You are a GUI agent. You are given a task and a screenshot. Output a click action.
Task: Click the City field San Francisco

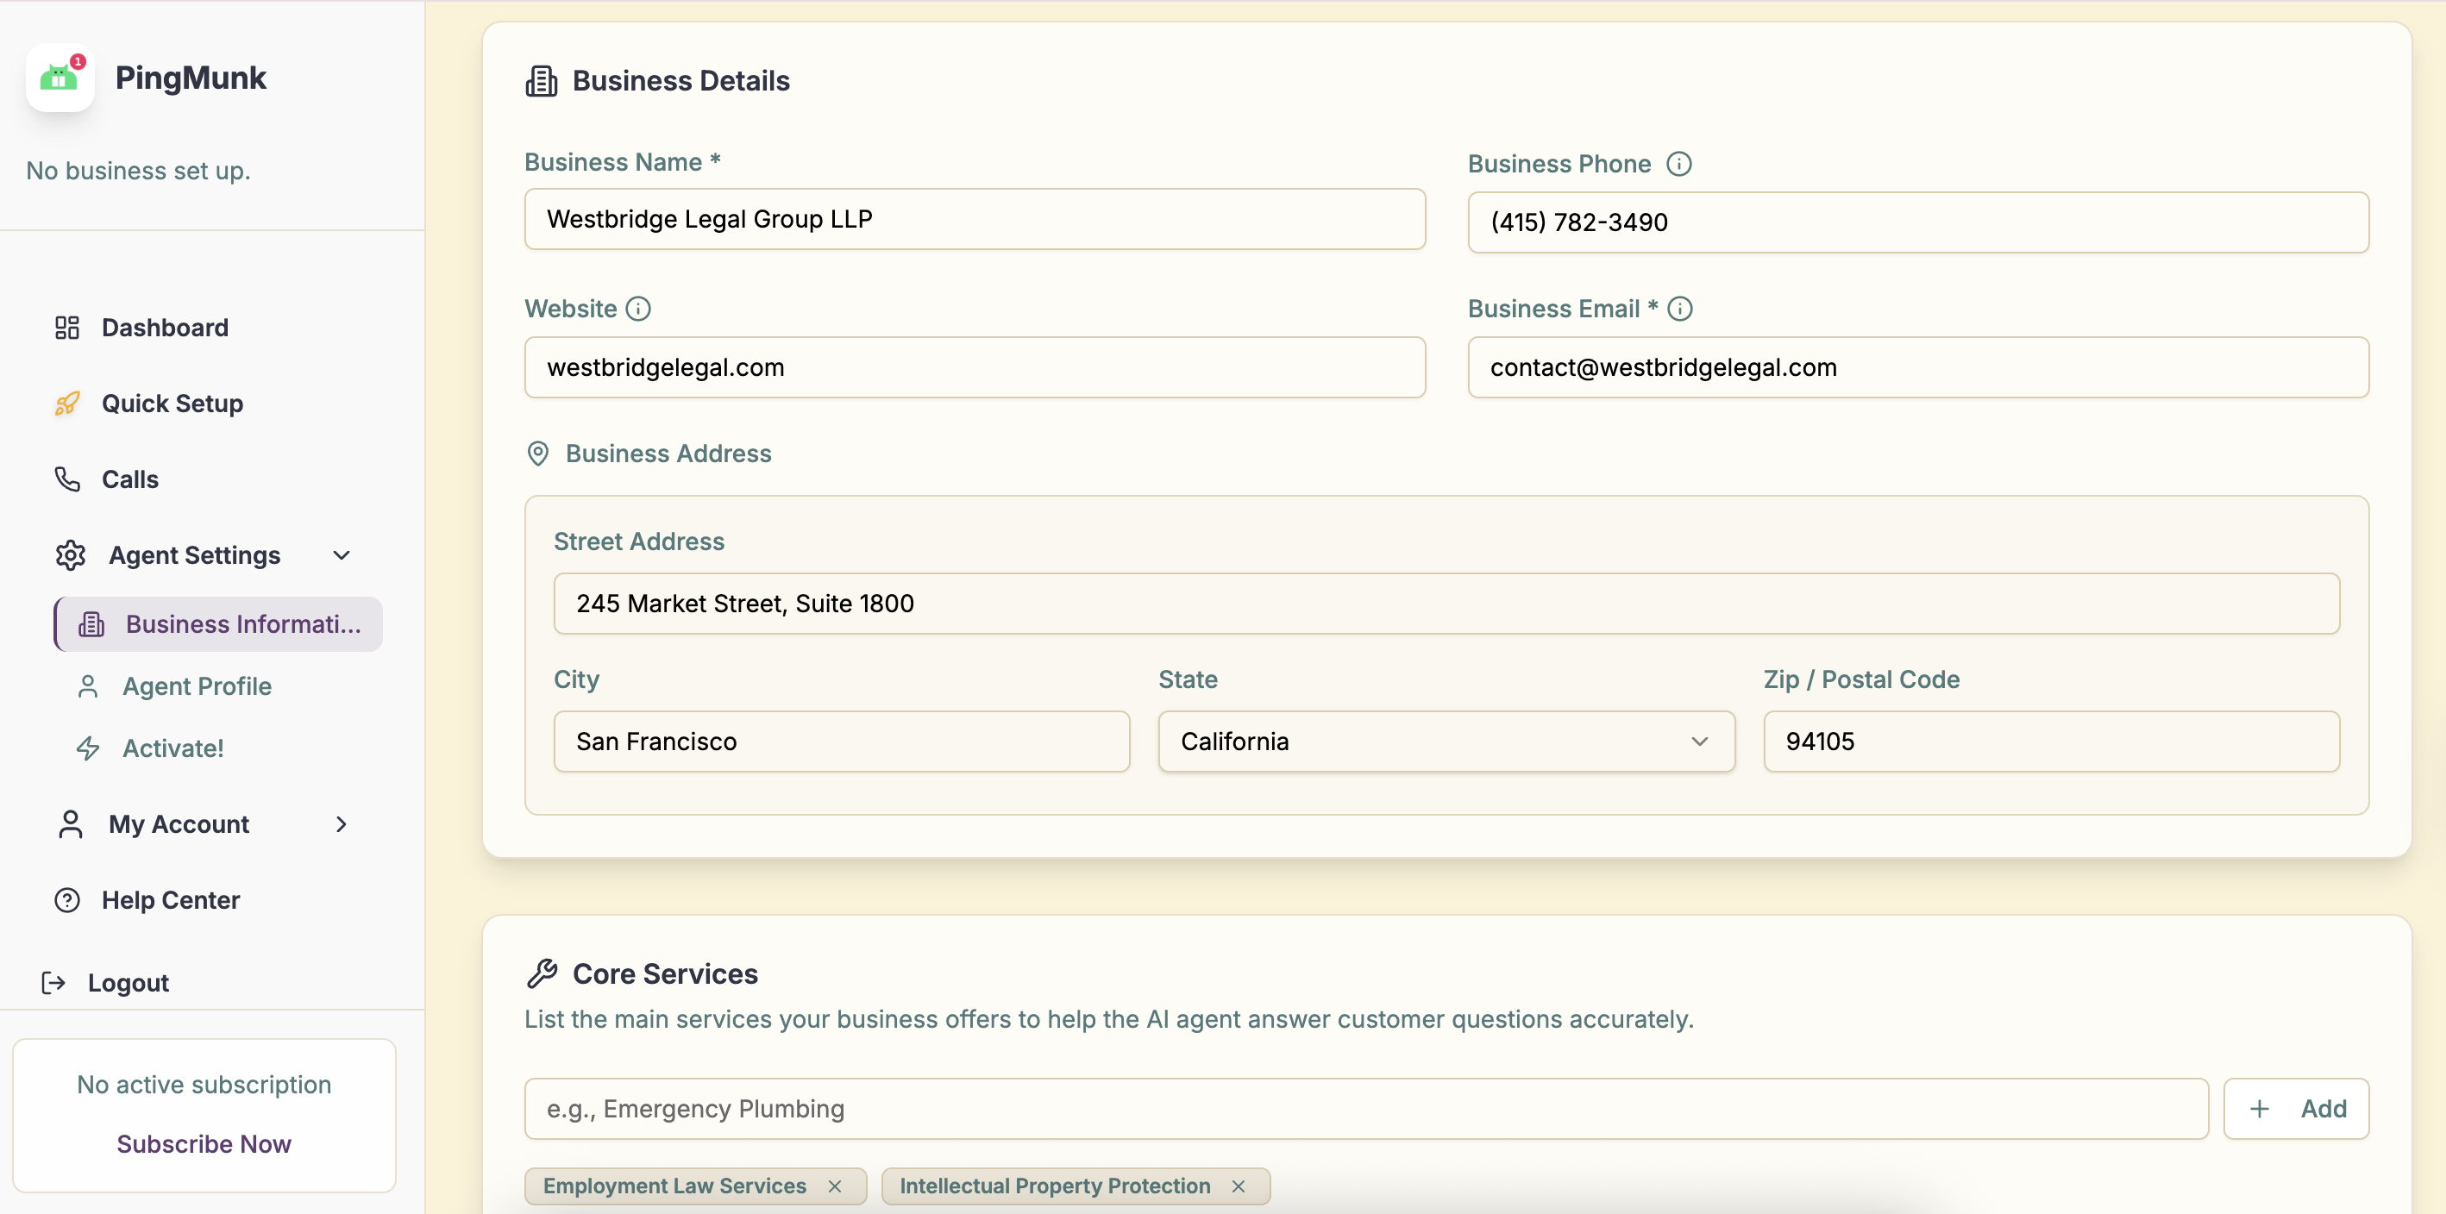tap(841, 742)
